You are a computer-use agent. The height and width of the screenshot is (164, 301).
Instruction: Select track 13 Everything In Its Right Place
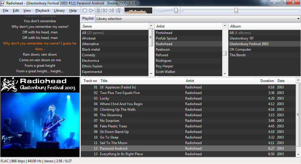point(188,154)
